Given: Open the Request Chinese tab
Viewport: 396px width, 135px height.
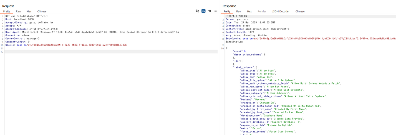Looking at the screenshot, I should [42, 11].
